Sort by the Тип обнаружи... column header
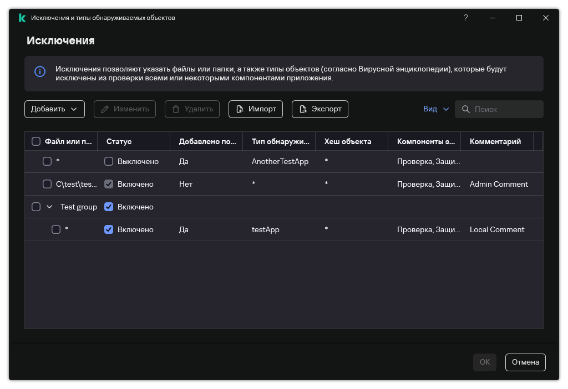 point(280,141)
